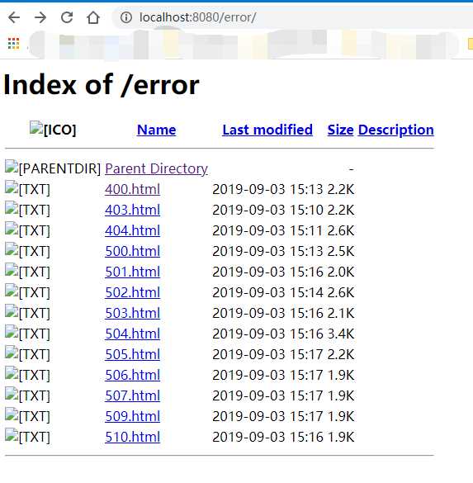The height and width of the screenshot is (483, 473).
Task: Click the broken ICO image in header
Action: coord(36,127)
